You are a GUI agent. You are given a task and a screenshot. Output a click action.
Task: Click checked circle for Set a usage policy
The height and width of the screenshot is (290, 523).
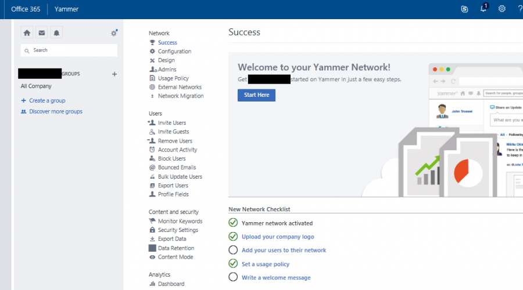pyautogui.click(x=233, y=264)
